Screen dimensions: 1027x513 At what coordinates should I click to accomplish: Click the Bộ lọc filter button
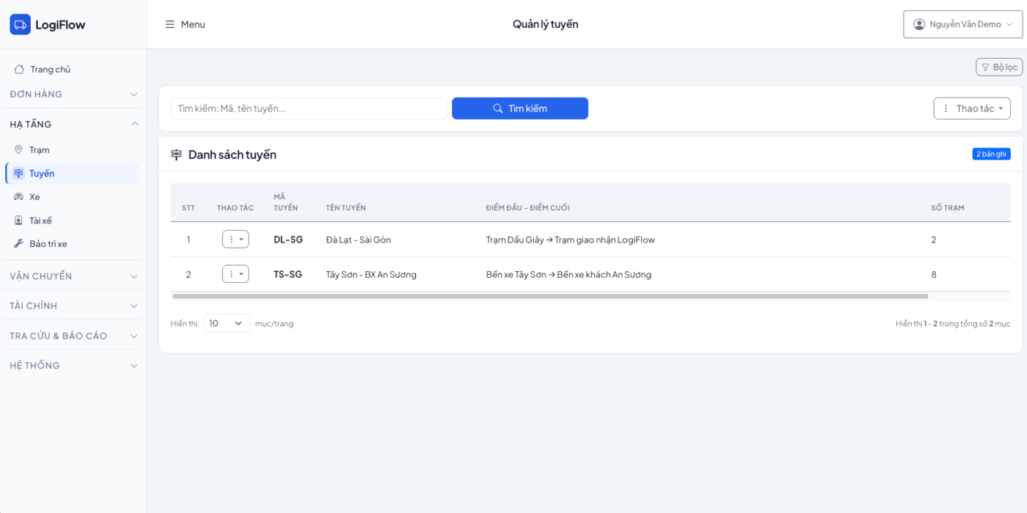[998, 67]
